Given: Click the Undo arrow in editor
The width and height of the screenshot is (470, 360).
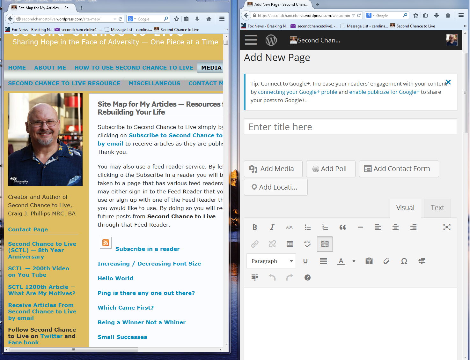Looking at the screenshot, I should (272, 278).
